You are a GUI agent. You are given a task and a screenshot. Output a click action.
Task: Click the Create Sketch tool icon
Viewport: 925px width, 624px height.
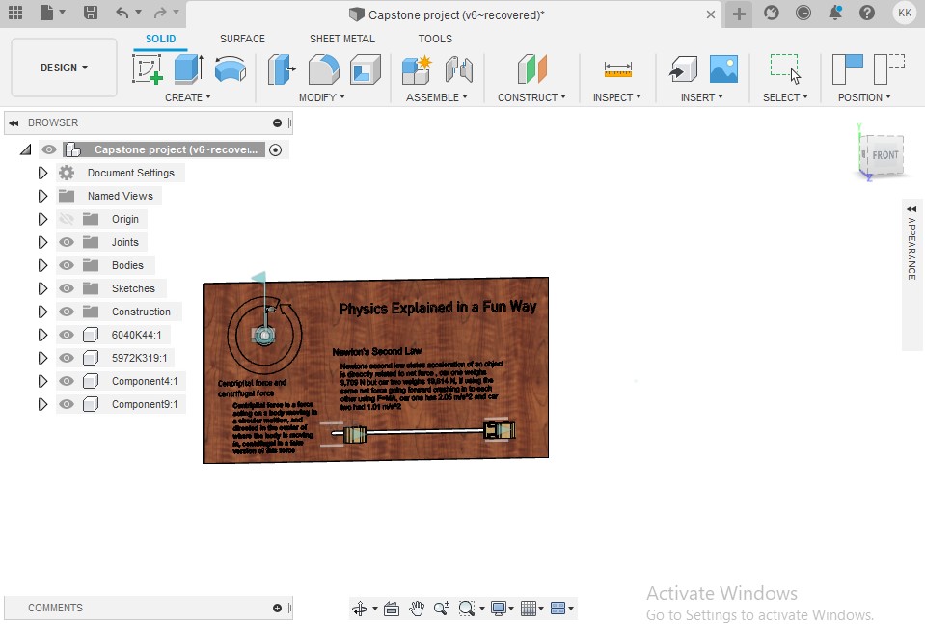coord(147,69)
